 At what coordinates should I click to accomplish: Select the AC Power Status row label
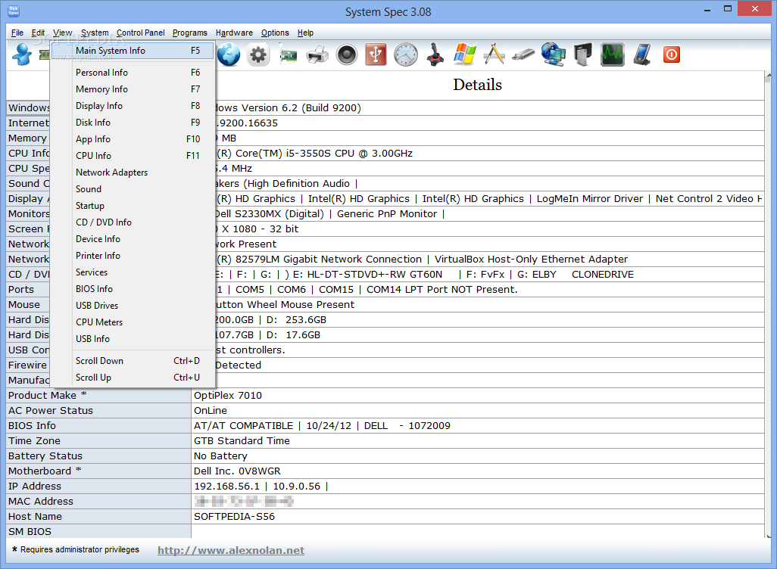pos(99,411)
